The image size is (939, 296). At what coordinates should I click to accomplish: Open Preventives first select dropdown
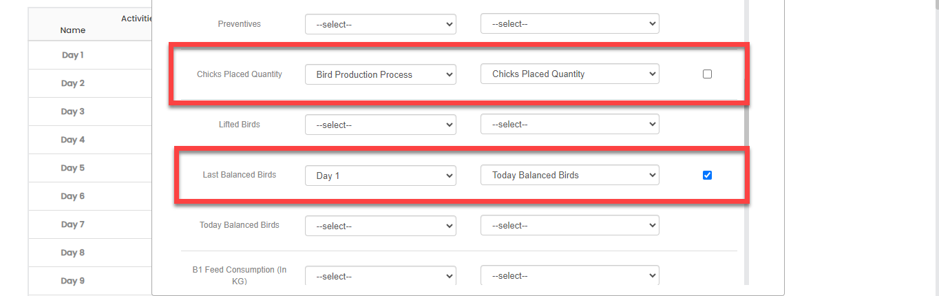pyautogui.click(x=380, y=24)
